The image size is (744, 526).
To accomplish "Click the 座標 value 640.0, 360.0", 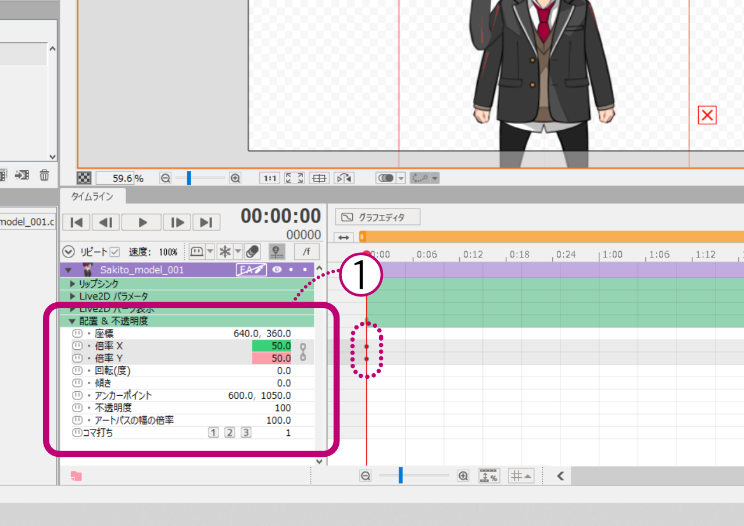I will point(262,334).
